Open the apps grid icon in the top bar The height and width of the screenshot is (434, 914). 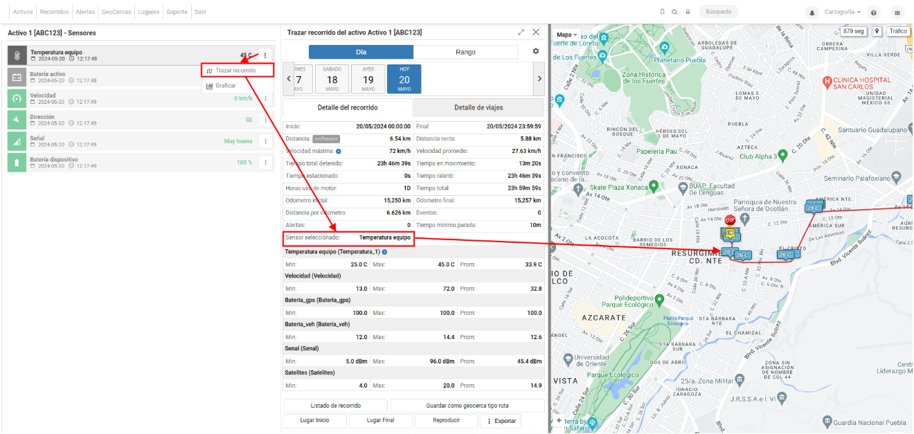coord(897,12)
